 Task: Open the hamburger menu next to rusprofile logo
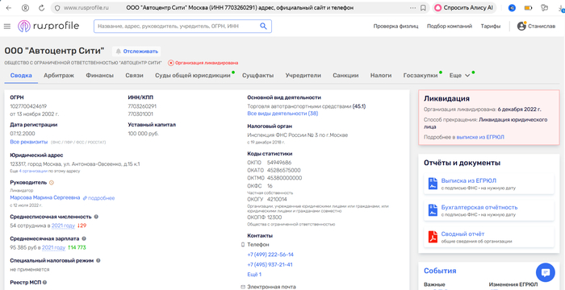click(x=7, y=26)
